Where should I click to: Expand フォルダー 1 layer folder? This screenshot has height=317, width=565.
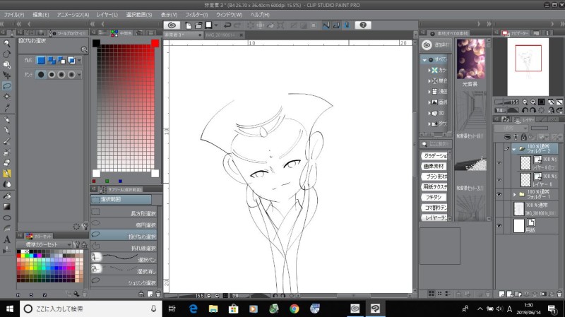point(514,195)
